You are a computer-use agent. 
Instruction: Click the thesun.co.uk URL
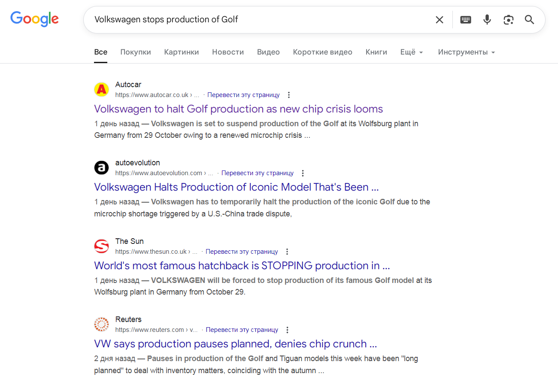click(156, 252)
